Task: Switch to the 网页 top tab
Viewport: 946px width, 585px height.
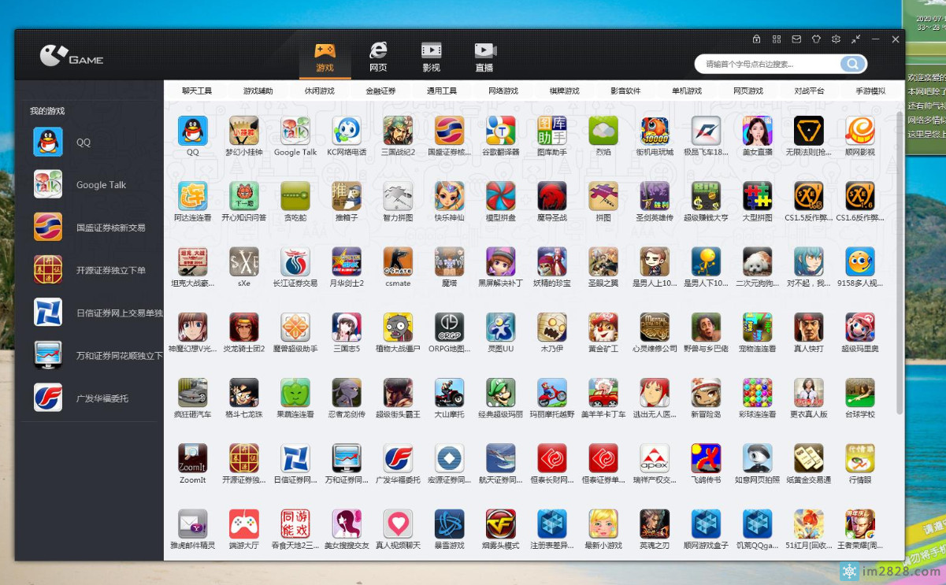Action: [x=378, y=57]
